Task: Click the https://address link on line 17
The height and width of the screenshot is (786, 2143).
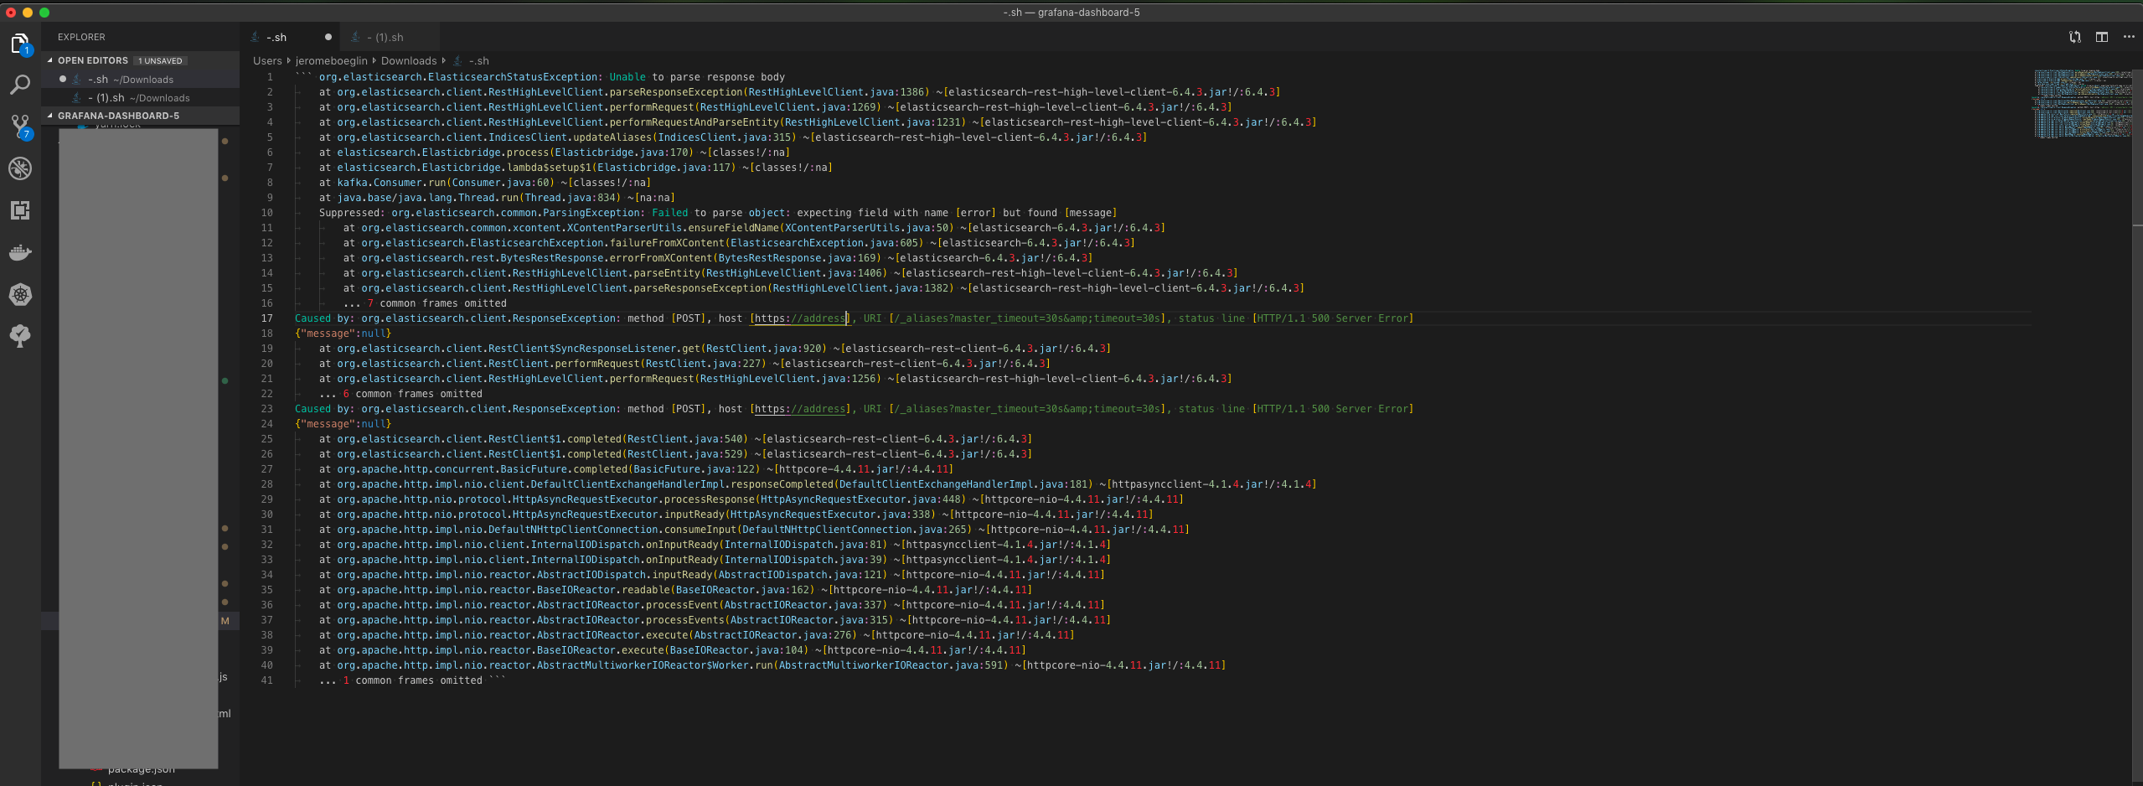Action: tap(800, 318)
